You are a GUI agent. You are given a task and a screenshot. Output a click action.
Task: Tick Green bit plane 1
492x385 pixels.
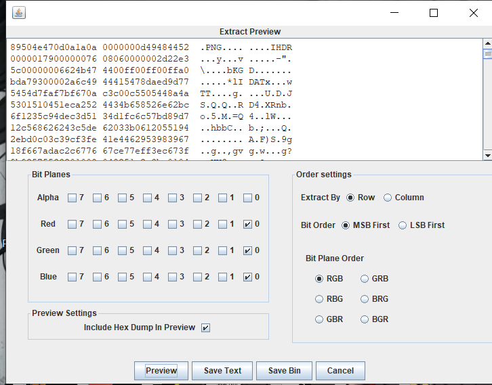(x=222, y=250)
